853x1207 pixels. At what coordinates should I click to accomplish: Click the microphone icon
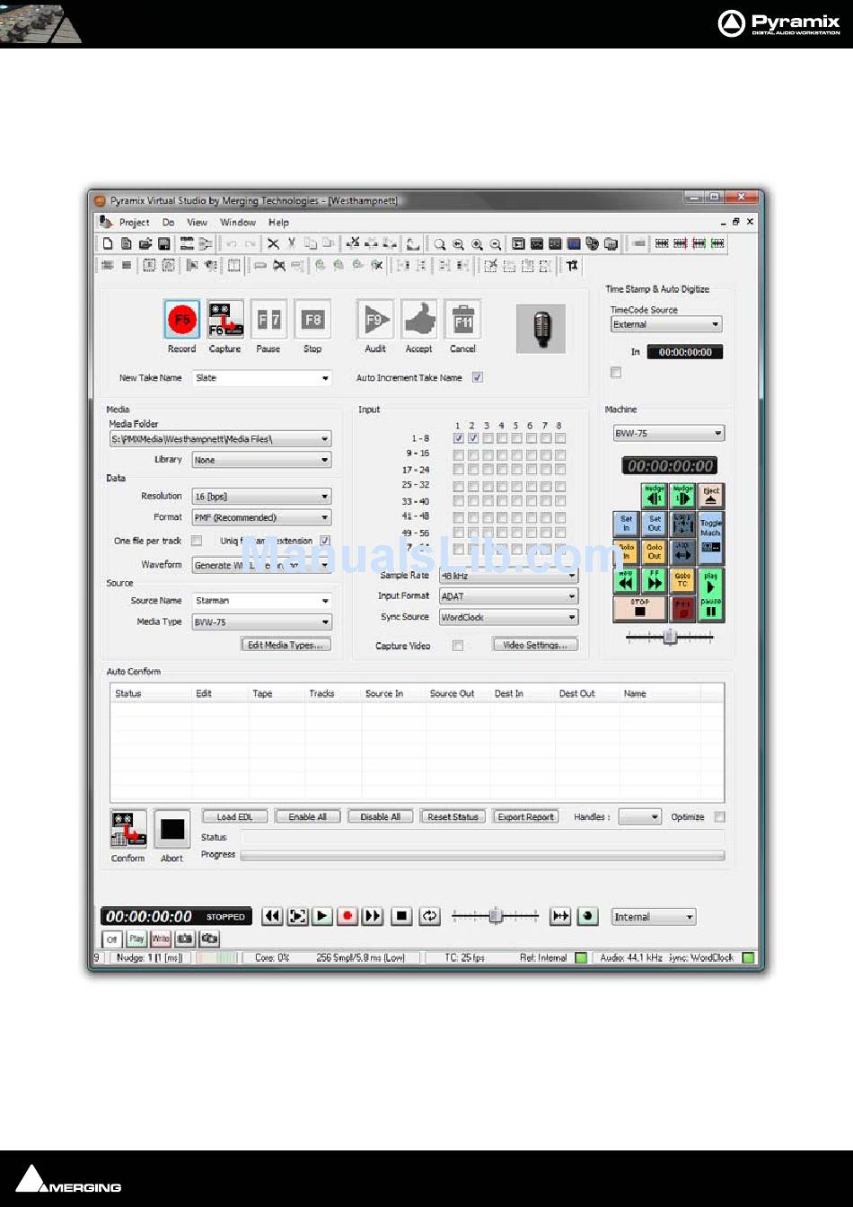point(541,328)
